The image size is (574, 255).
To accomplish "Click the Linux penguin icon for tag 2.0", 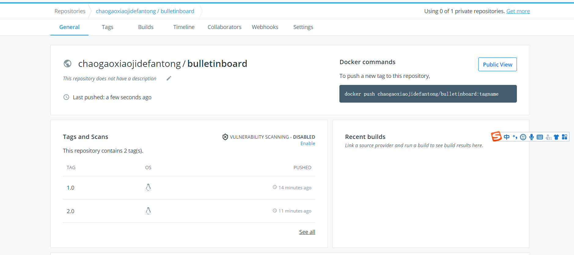I will tap(148, 211).
